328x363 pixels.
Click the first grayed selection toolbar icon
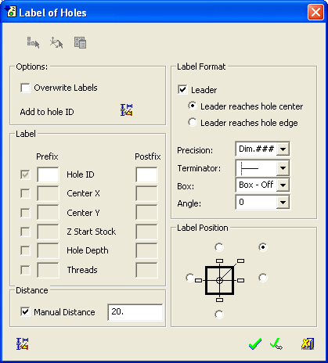pos(33,42)
